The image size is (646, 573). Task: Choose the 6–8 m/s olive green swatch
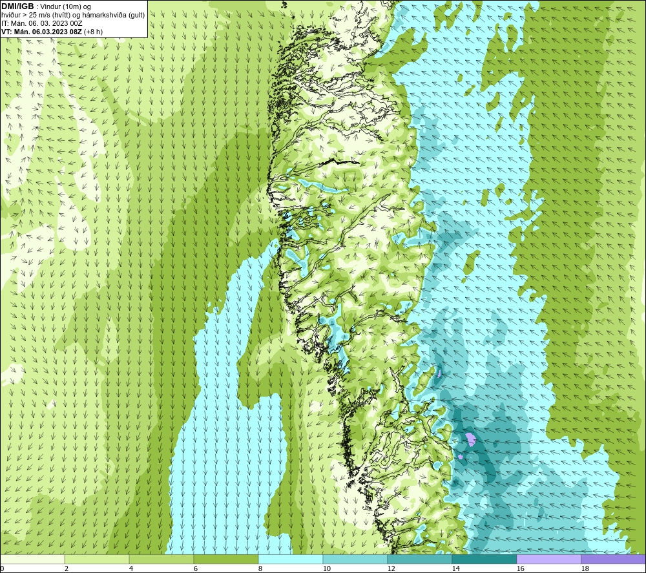[225, 559]
